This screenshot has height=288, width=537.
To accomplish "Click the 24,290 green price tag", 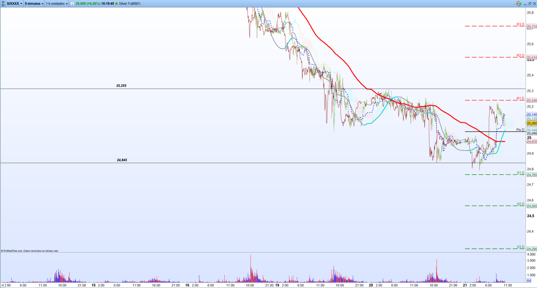I will (532, 249).
